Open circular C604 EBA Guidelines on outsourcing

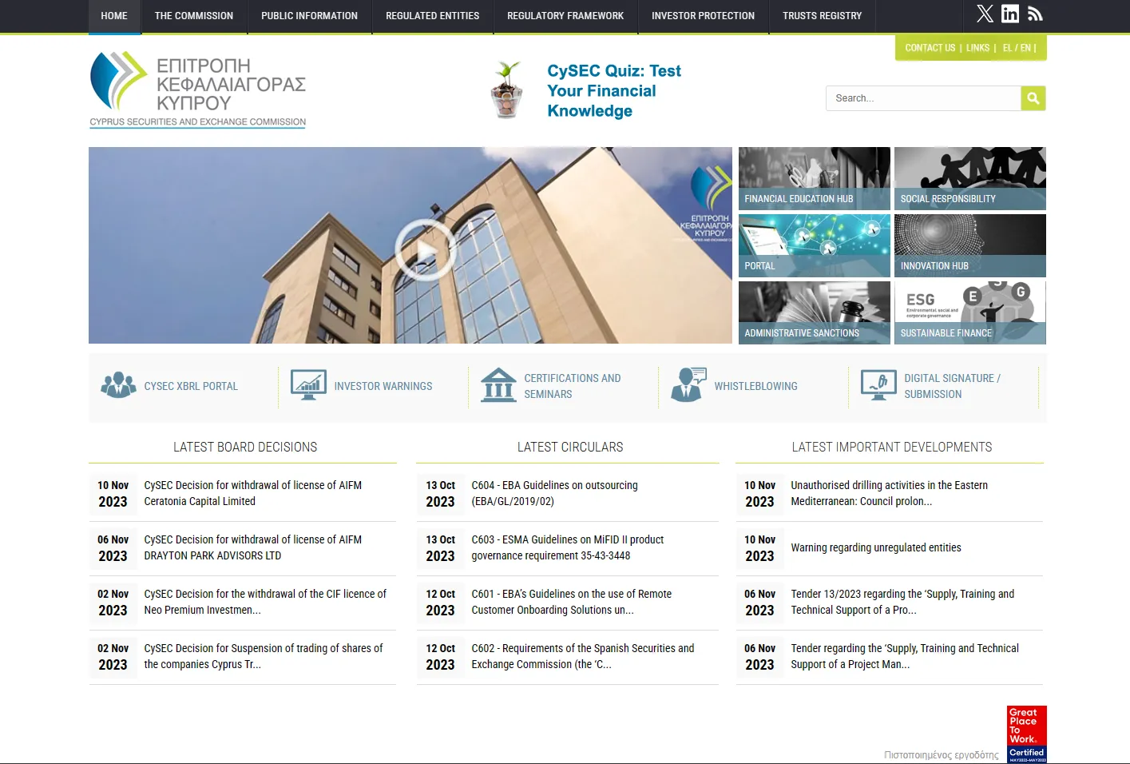pos(555,493)
